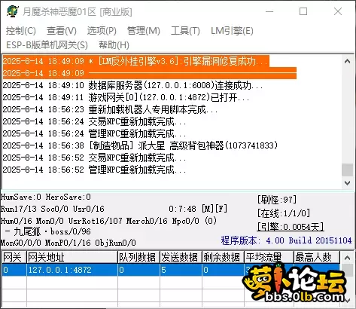
Task: Click the 0:7:48 [M][F] uptime text
Action: point(198,209)
